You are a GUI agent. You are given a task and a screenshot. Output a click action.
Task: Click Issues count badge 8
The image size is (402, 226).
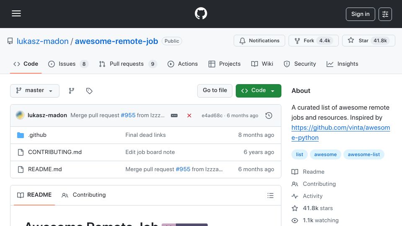tap(84, 64)
